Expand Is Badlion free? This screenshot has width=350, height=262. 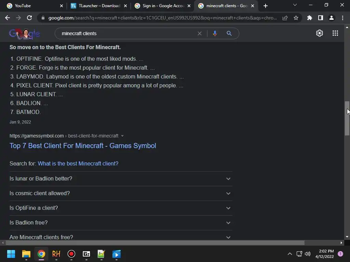pos(121,223)
